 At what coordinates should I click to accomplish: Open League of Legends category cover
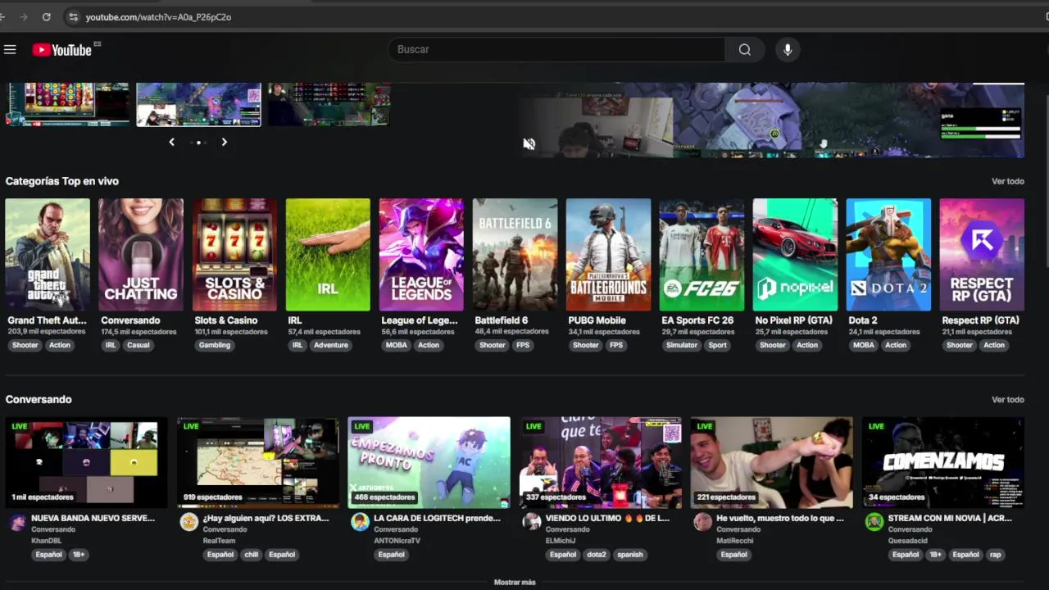tap(421, 255)
